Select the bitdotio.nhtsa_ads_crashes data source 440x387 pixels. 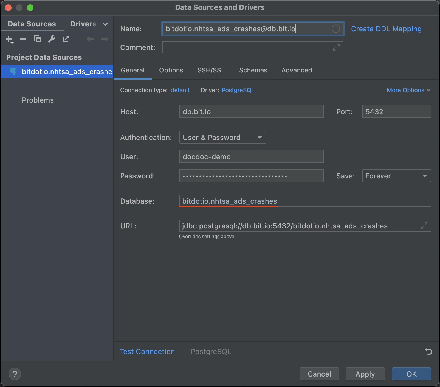tap(57, 71)
